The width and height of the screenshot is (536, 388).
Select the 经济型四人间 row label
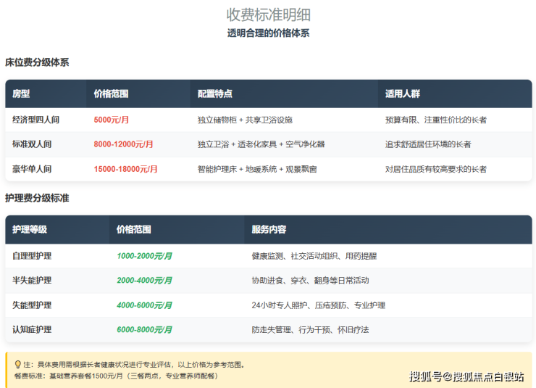click(x=37, y=120)
